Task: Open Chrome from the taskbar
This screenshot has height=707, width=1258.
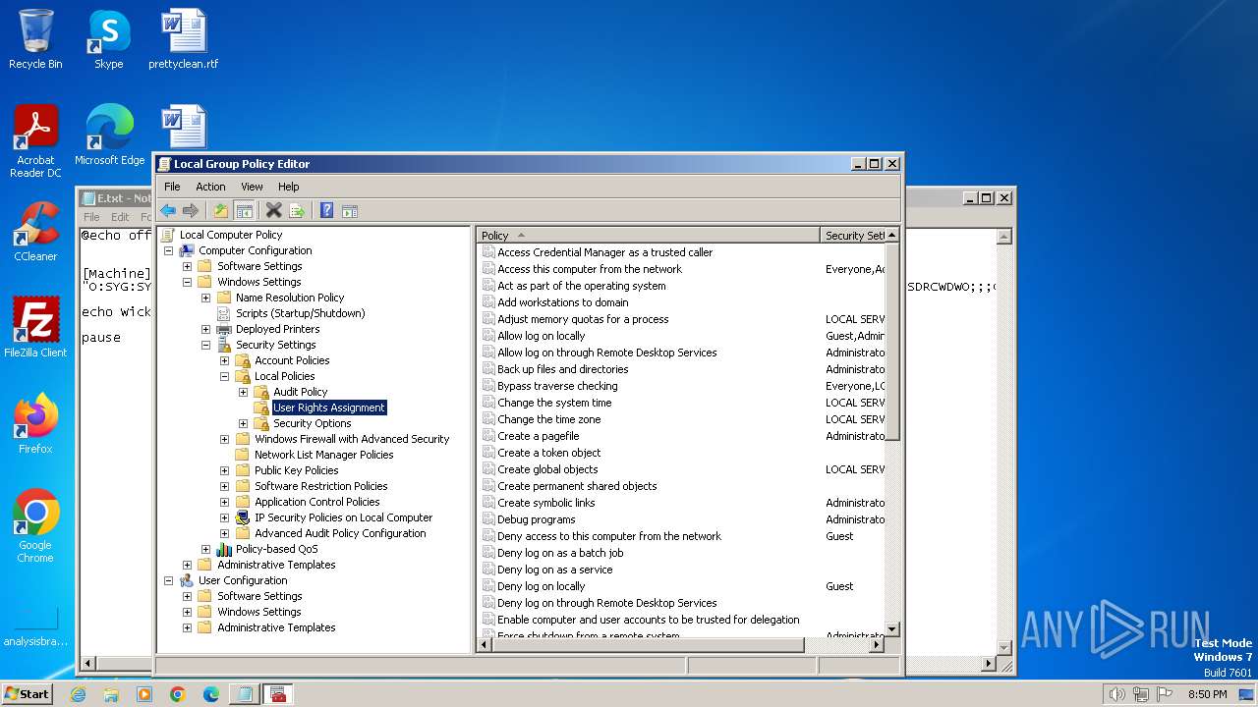Action: pos(178,694)
